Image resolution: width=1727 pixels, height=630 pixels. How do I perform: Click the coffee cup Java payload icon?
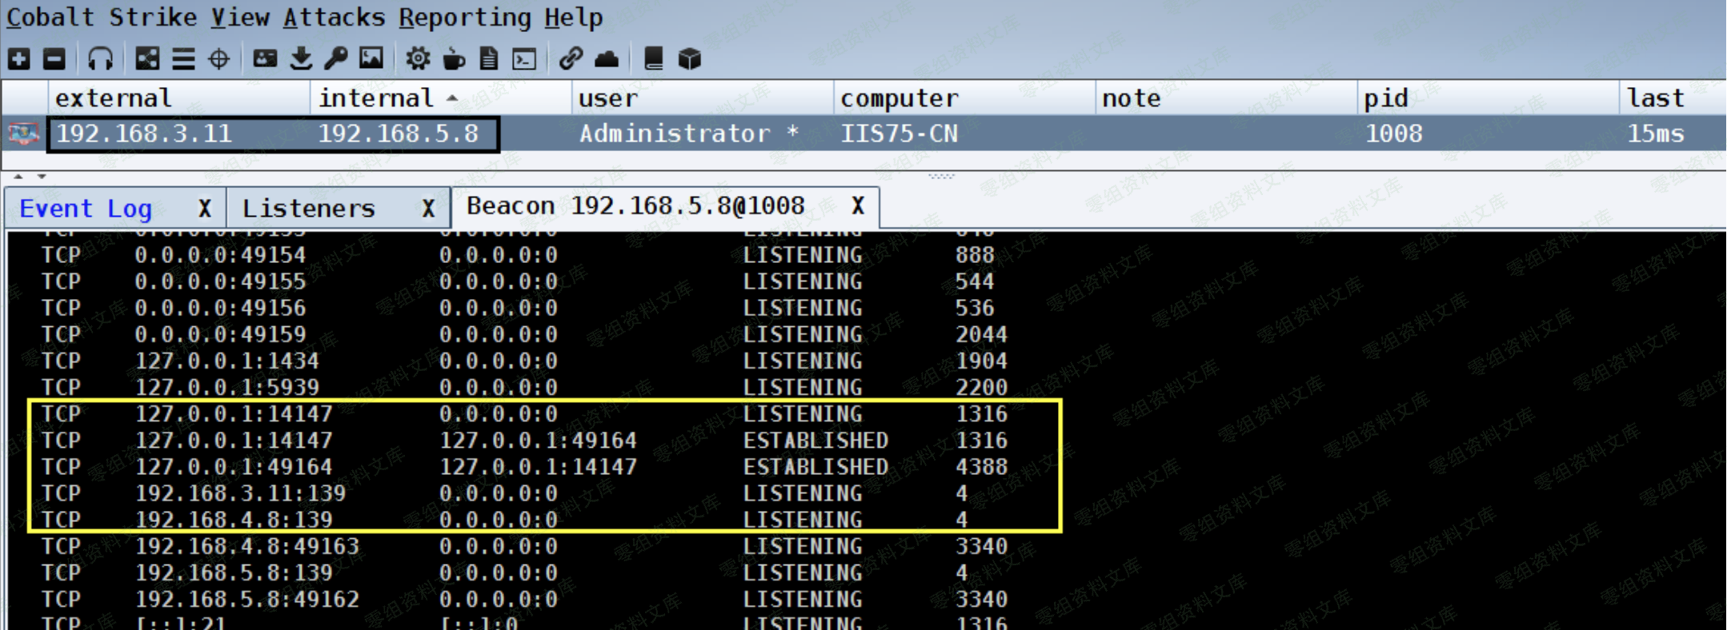[x=454, y=58]
